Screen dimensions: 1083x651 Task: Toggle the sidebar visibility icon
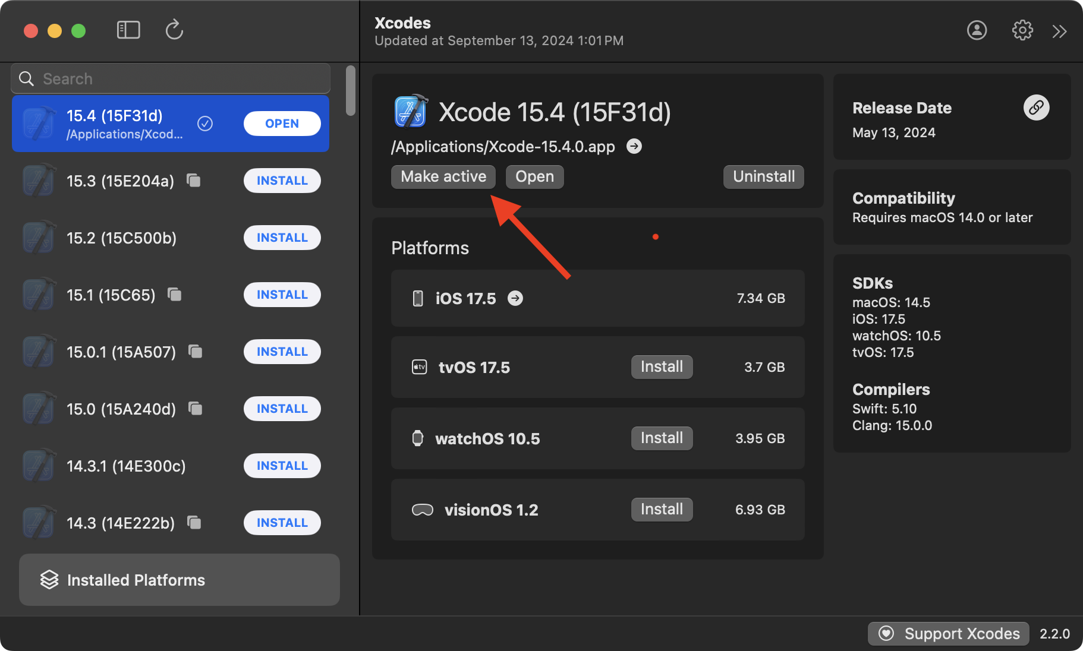pos(128,30)
